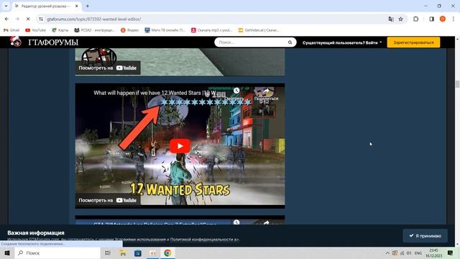This screenshot has height=259, width=460.
Task: Open the Extensions puzzle icon
Action: tap(415, 19)
